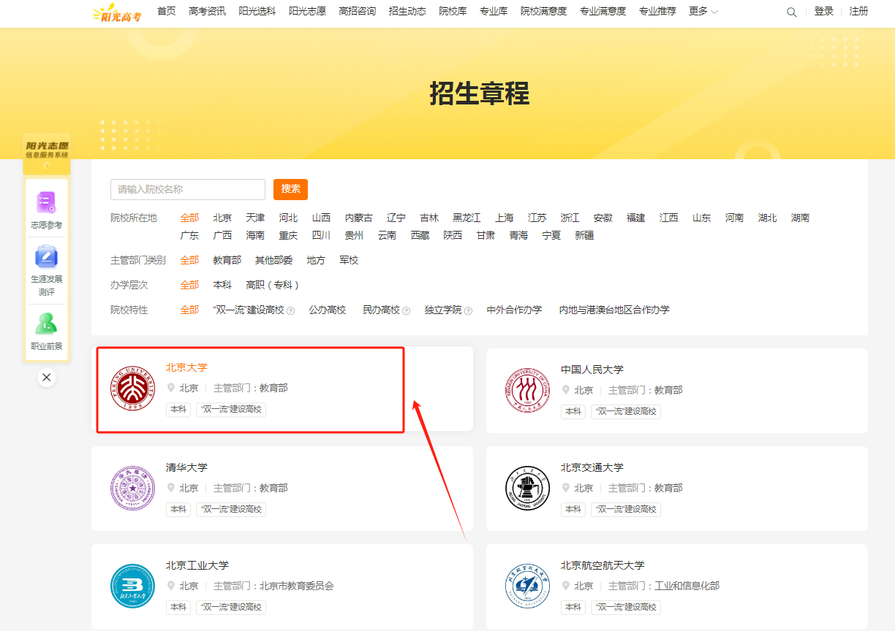This screenshot has height=631, width=895.
Task: Filter location by 广东
Action: (x=189, y=235)
